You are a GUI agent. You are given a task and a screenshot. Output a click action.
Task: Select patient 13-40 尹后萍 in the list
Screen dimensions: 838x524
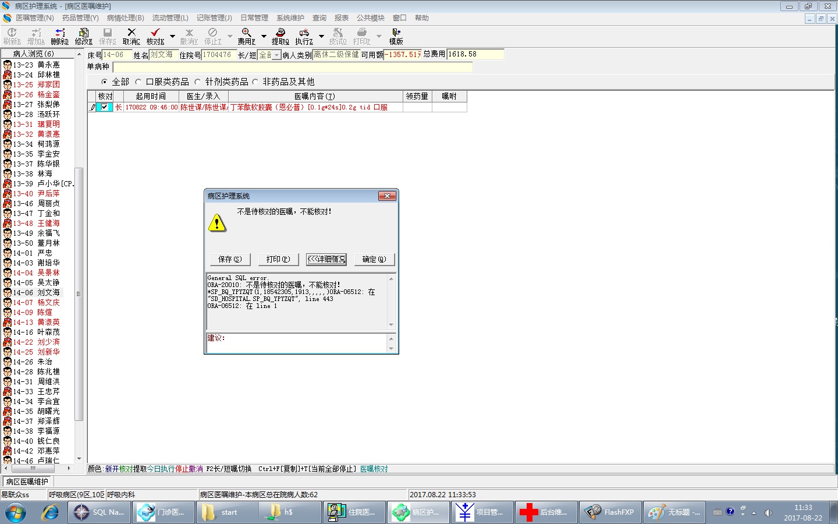click(36, 193)
